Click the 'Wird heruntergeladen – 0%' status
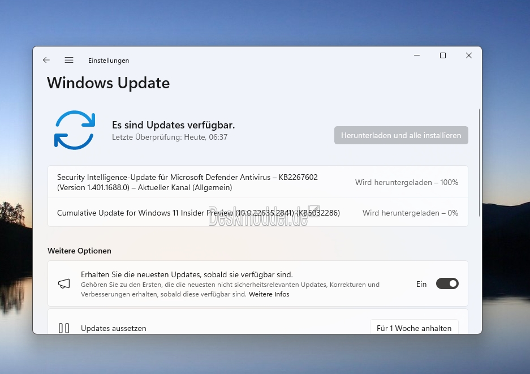Screen dimensions: 530x374 [410, 213]
